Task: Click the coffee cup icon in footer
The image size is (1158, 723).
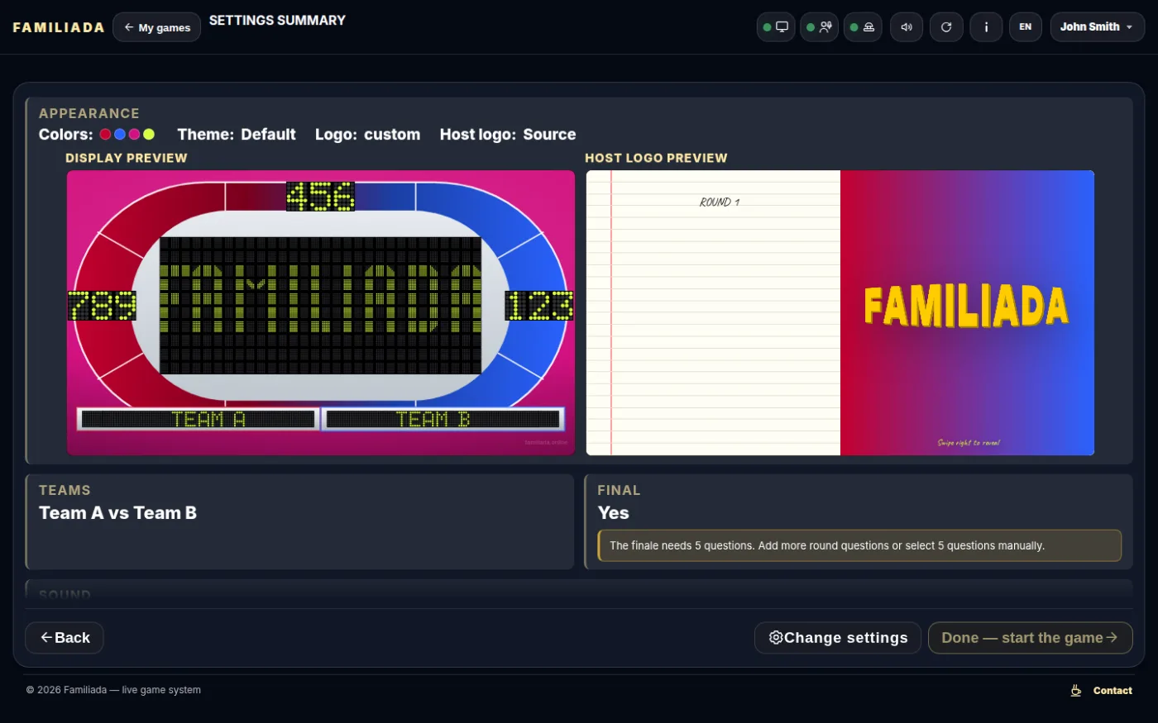Action: (1076, 691)
